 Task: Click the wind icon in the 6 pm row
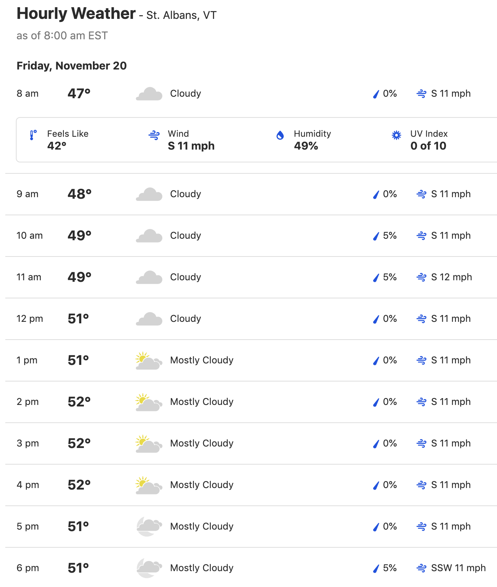pos(421,568)
